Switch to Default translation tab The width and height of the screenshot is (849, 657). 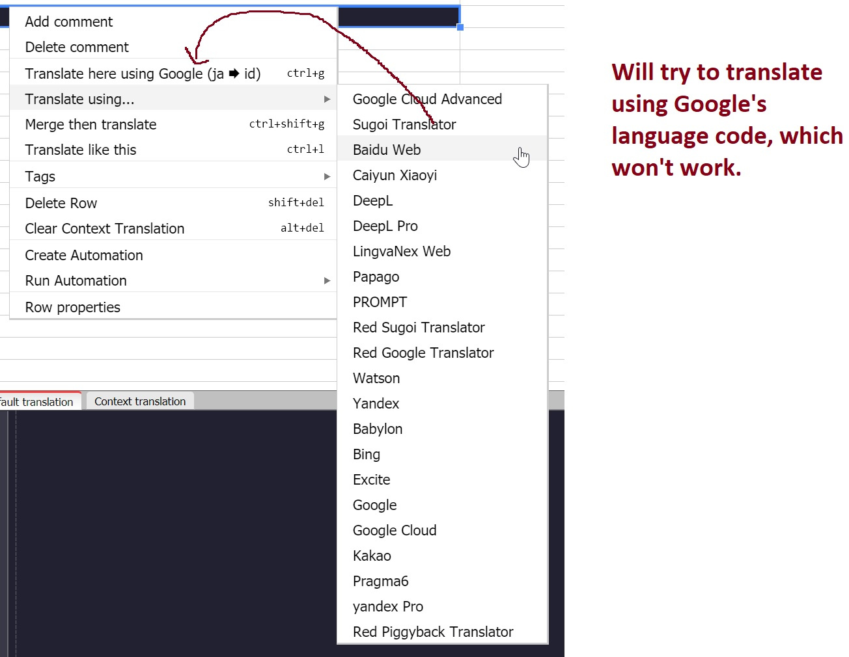click(x=39, y=401)
